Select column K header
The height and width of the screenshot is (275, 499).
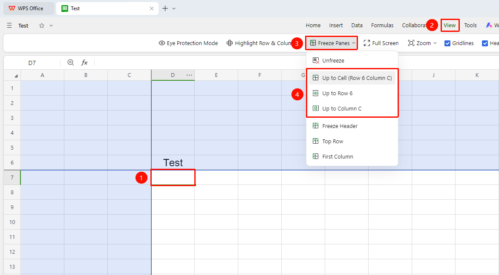tap(477, 75)
